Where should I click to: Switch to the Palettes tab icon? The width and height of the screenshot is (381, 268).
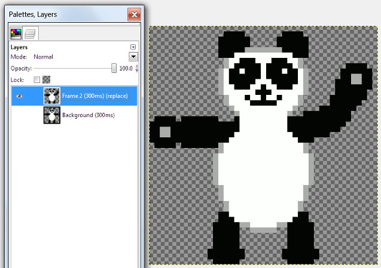pos(16,33)
